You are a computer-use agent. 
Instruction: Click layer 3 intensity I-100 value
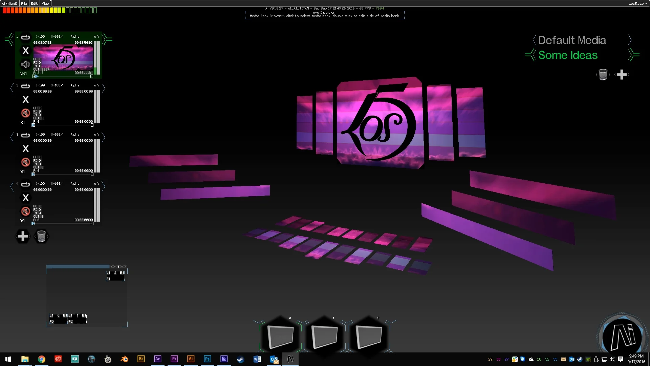pos(40,135)
